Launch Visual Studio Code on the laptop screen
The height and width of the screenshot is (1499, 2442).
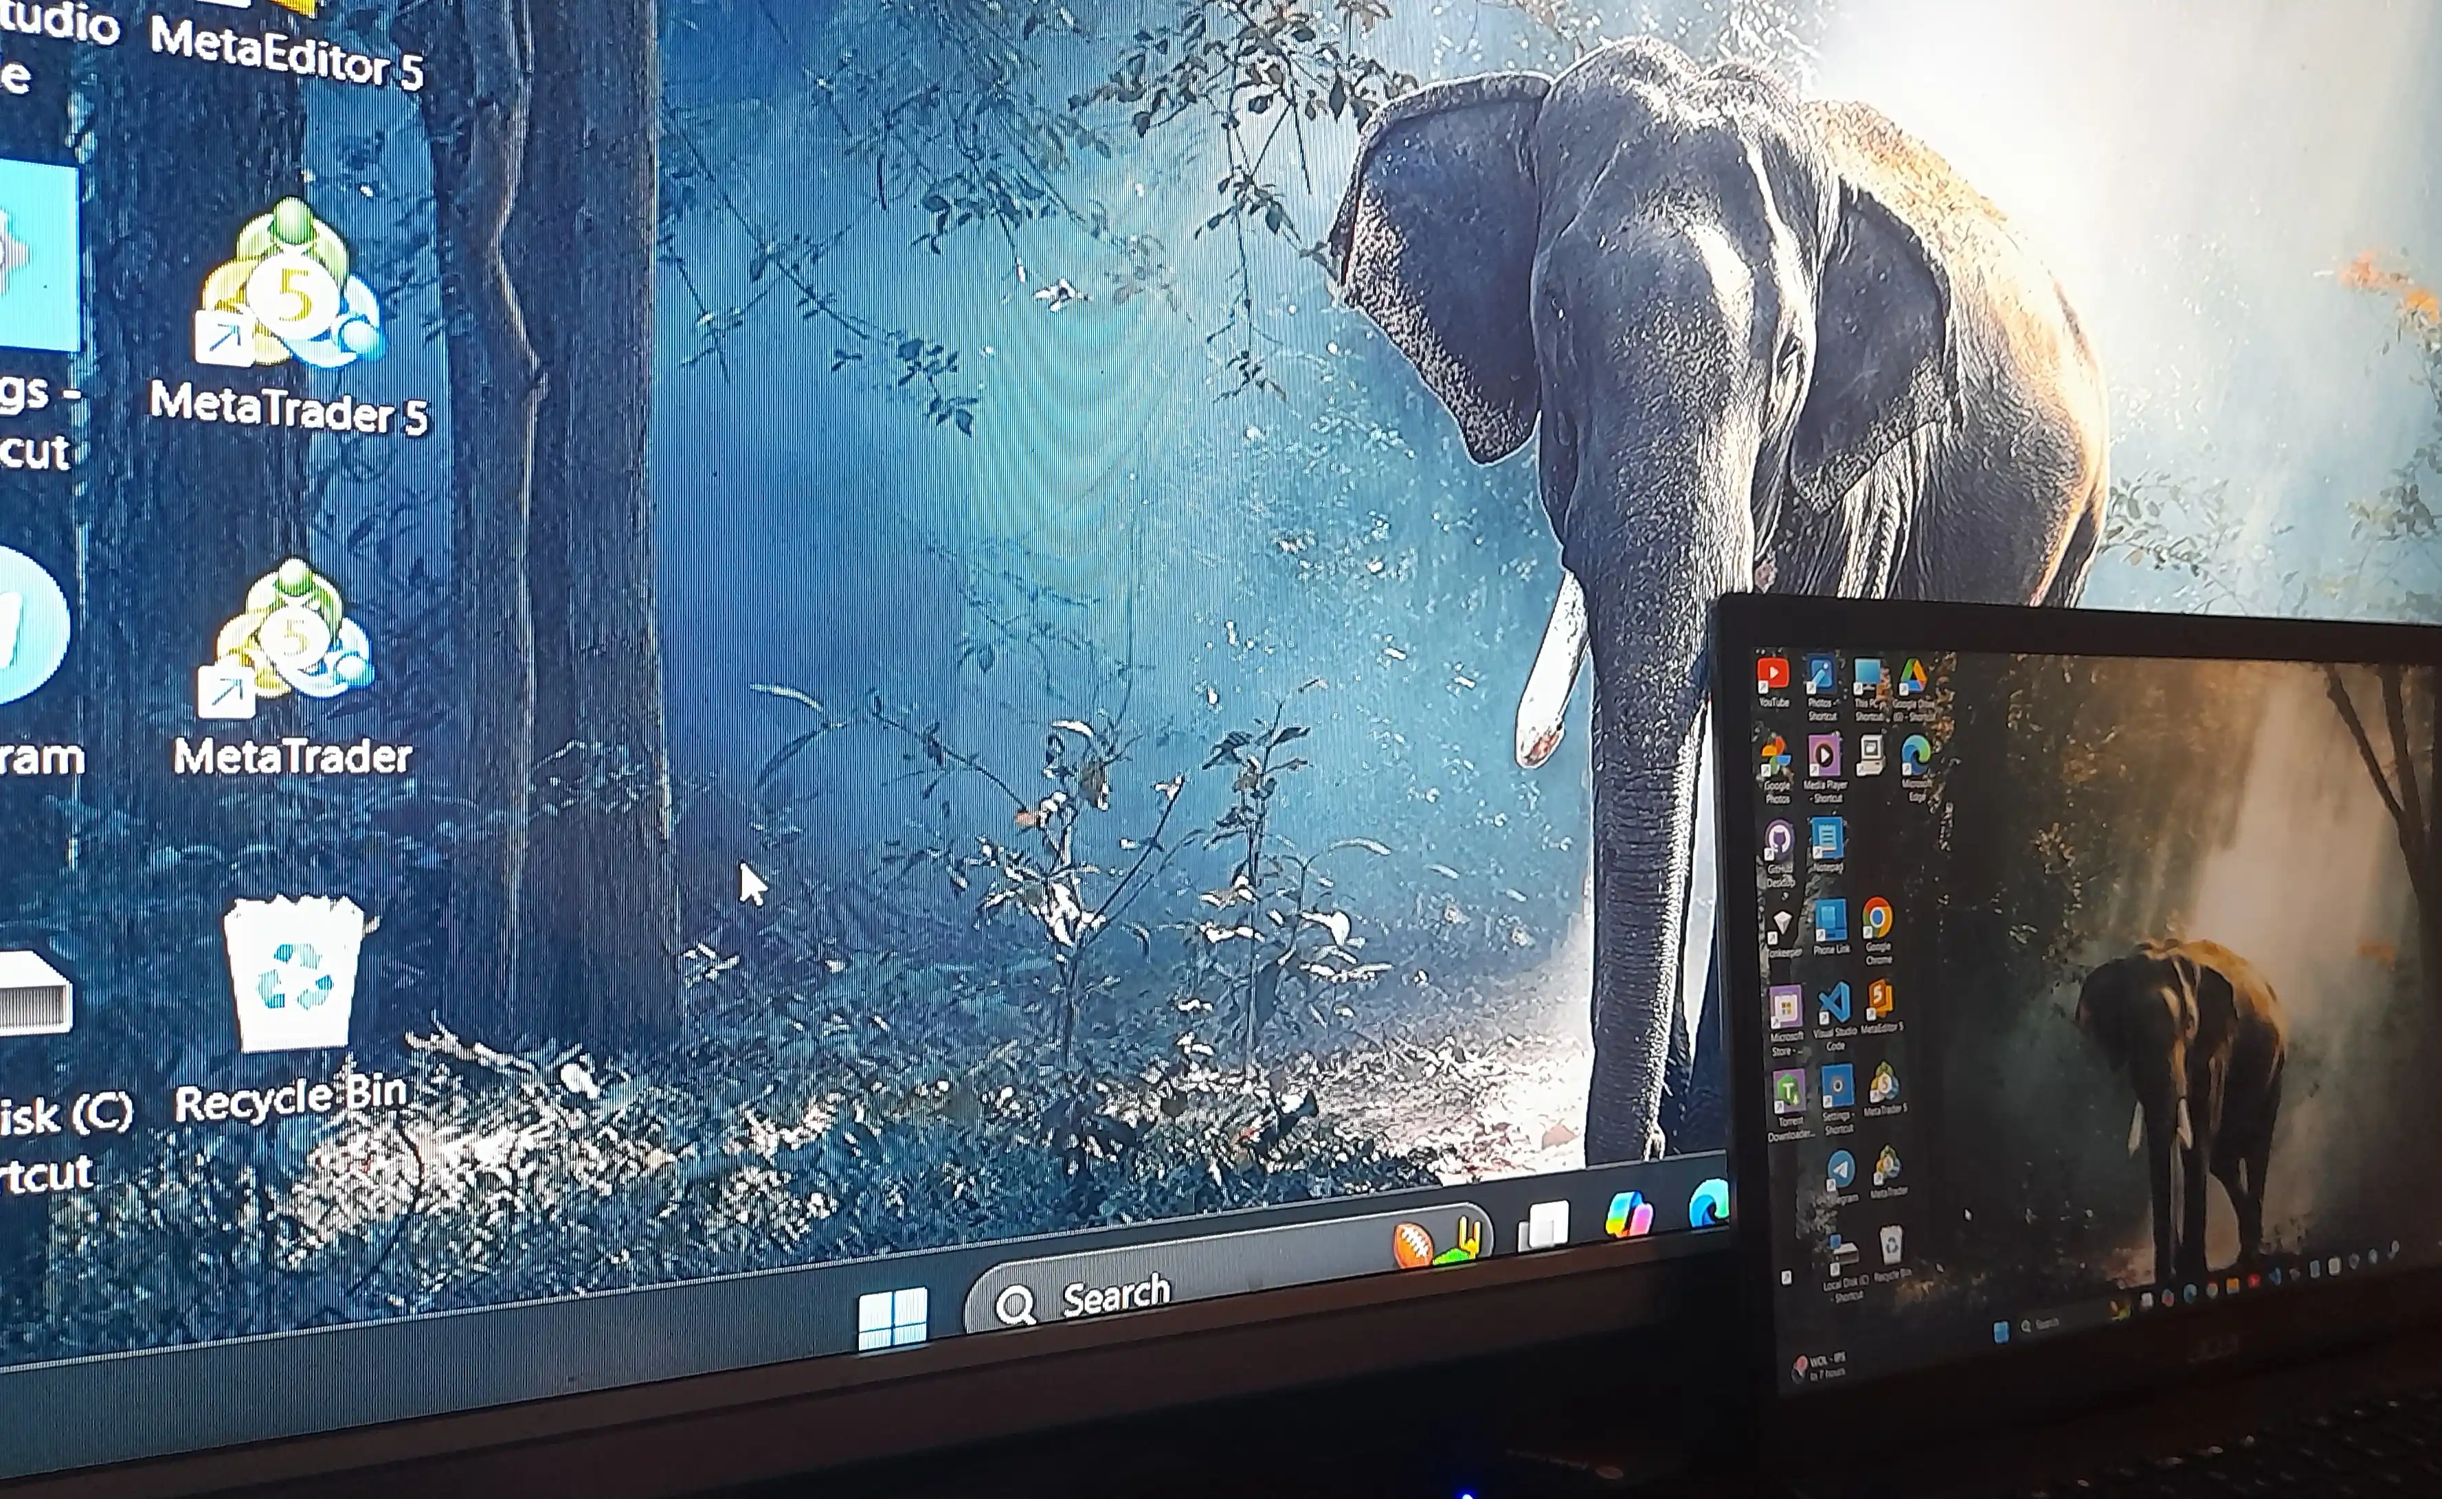click(1835, 1015)
